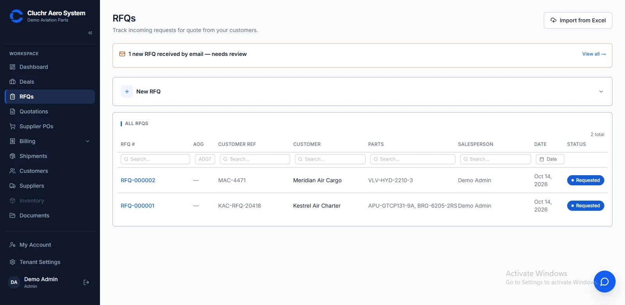This screenshot has height=305, width=625.
Task: Click the KAC-RFQ-20418 customer reference
Action: [239, 206]
